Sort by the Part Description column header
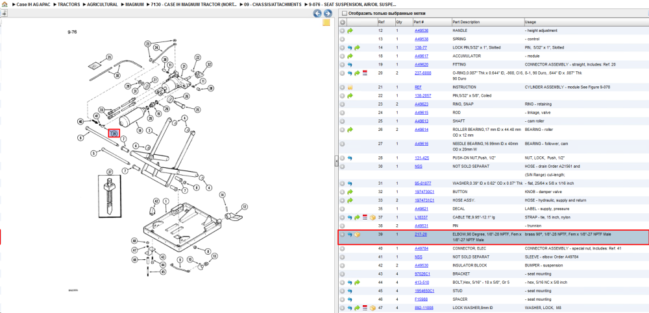 coord(465,22)
